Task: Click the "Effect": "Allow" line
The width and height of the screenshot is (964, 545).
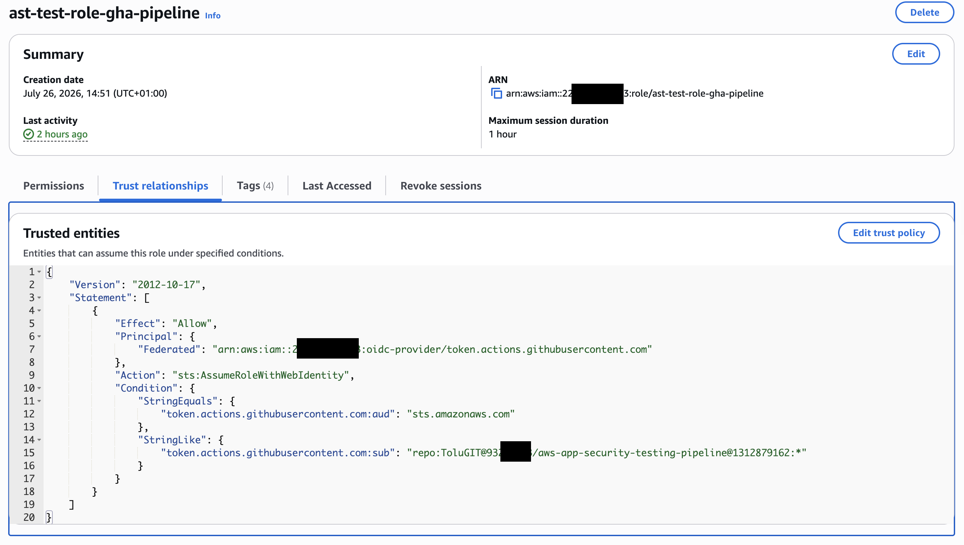Action: 166,324
